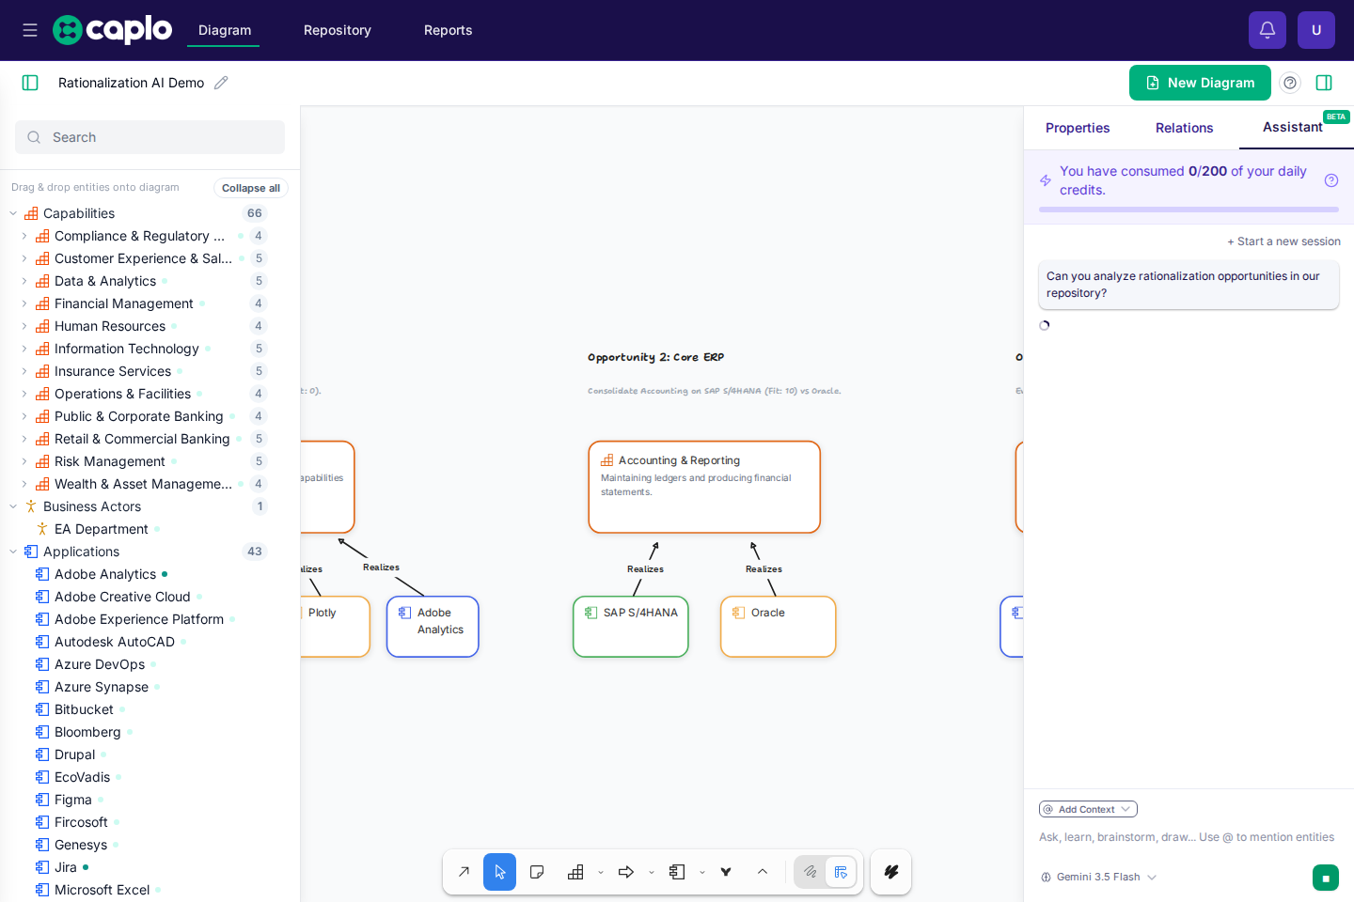Select Oracle diagram node
The width and height of the screenshot is (1354, 902).
click(x=779, y=627)
